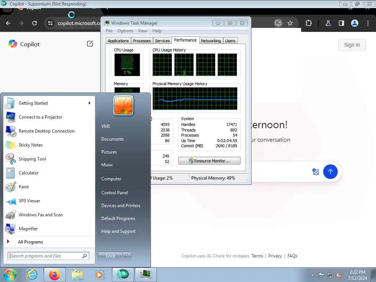Viewport: 376px width, 282px height.
Task: Open Pictures from the Start menu
Action: 109,152
